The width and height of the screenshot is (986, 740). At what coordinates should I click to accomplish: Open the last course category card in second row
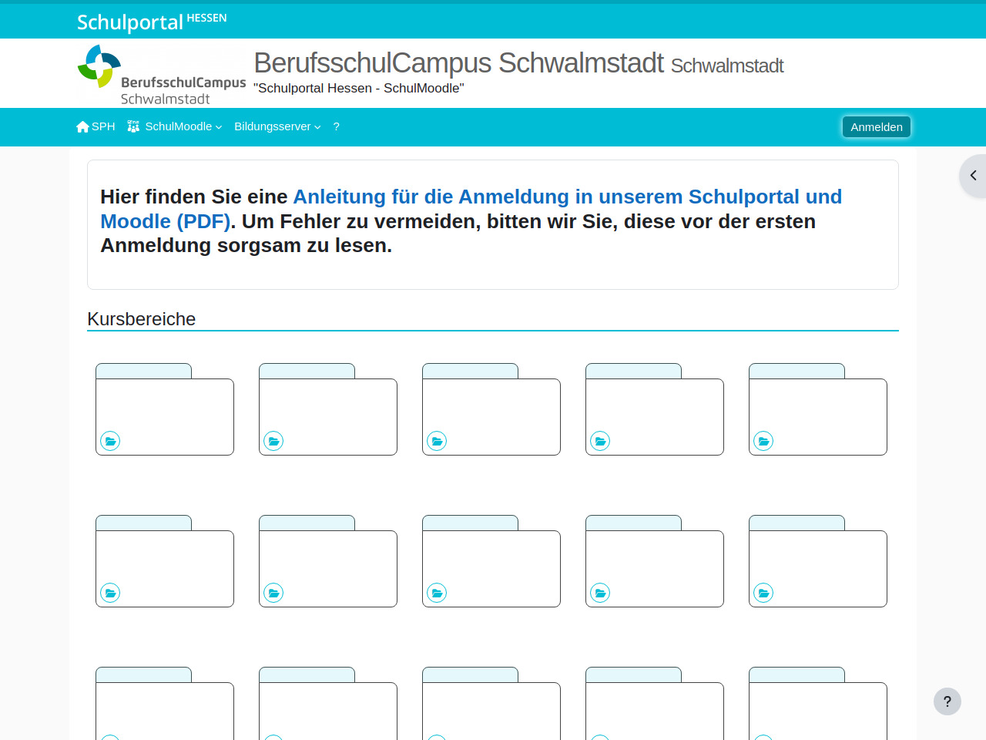817,563
